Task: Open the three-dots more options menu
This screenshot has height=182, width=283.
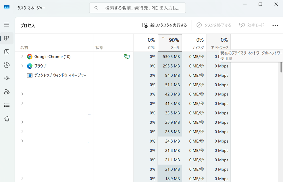Action: point(275,25)
